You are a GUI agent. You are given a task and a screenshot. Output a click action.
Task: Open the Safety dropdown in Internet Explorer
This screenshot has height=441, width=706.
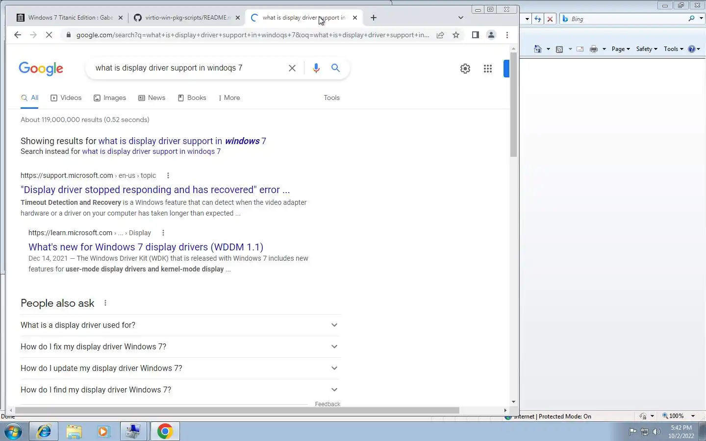click(647, 49)
